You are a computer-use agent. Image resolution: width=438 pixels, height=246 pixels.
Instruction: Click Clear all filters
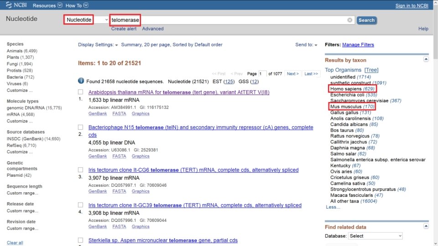pos(15,243)
